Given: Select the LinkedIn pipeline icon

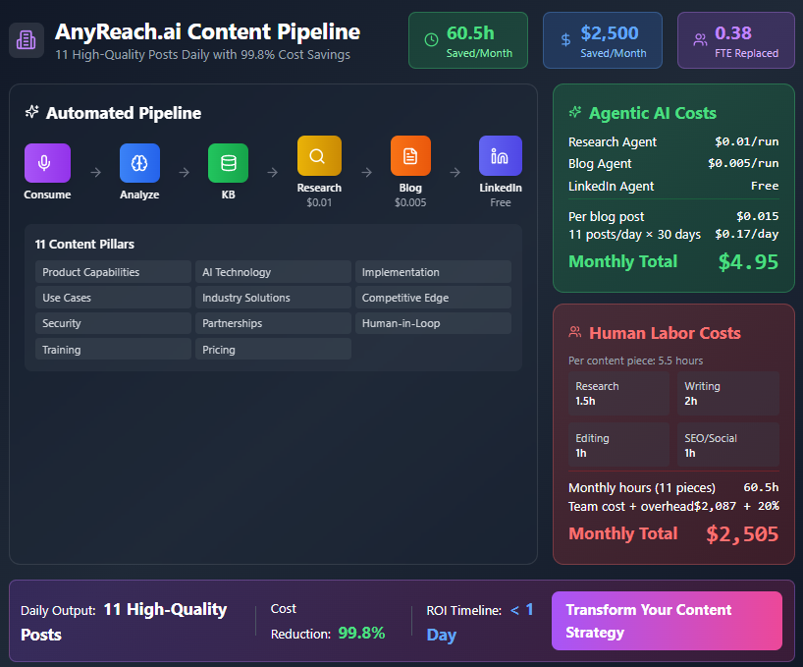Looking at the screenshot, I should click(x=501, y=155).
